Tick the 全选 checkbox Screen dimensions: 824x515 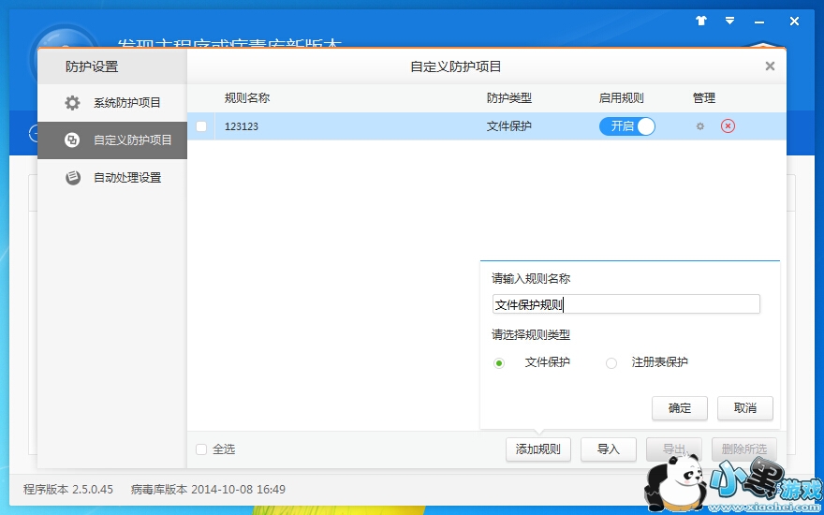[201, 449]
